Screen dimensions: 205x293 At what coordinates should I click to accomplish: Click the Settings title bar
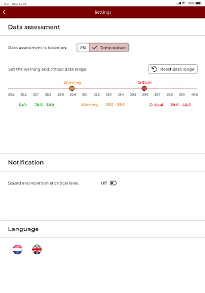[x=103, y=12]
